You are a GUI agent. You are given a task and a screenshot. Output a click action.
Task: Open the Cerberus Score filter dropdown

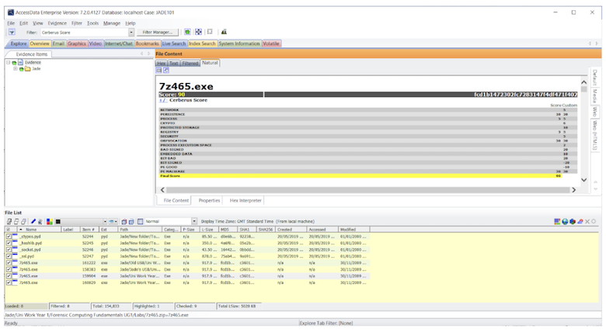131,33
